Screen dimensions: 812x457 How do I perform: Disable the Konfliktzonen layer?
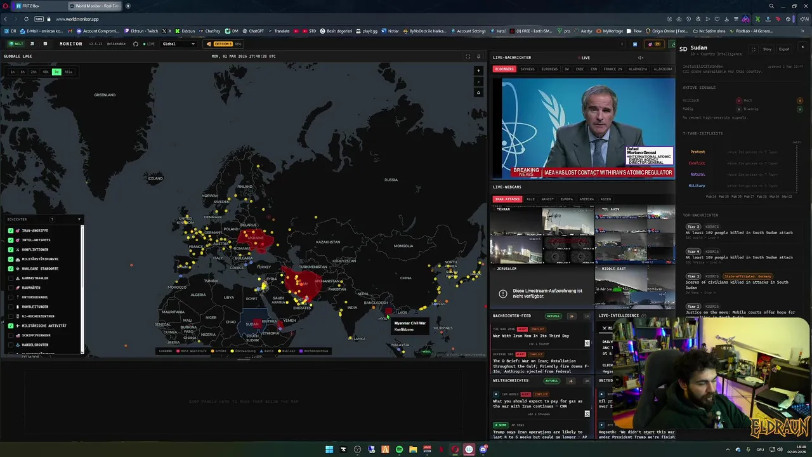point(11,249)
